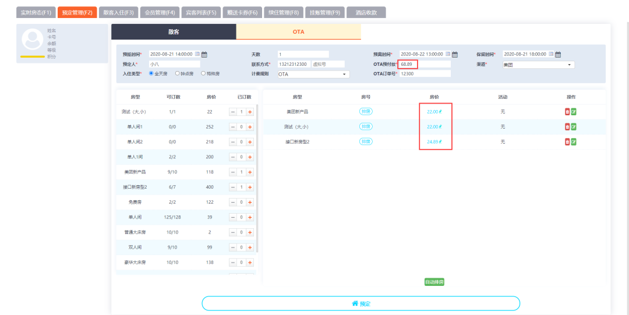The image size is (629, 315).
Task: Click the 天数 input field
Action: click(x=303, y=54)
